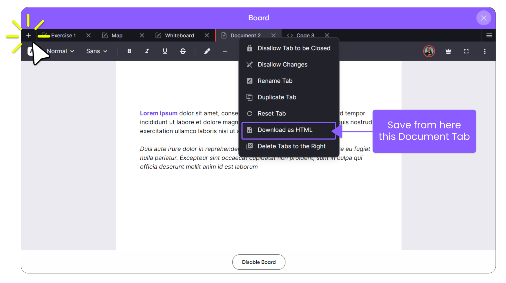Click the user avatar in the toolbar
The height and width of the screenshot is (283, 506).
(x=429, y=51)
